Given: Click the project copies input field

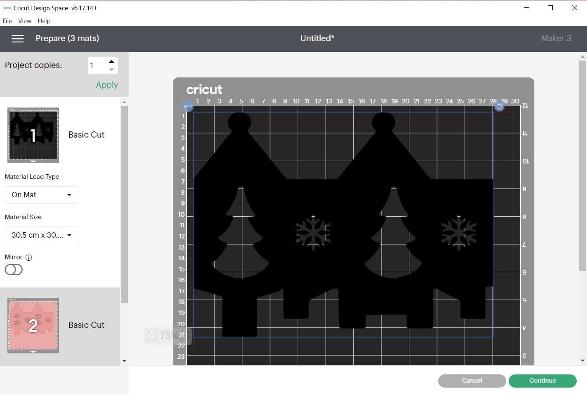Looking at the screenshot, I should pyautogui.click(x=98, y=65).
